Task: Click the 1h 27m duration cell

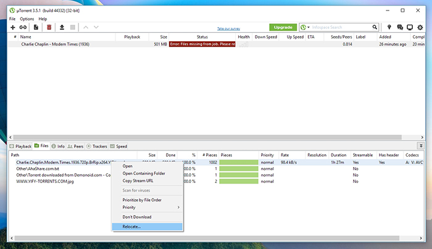Action: pos(337,162)
